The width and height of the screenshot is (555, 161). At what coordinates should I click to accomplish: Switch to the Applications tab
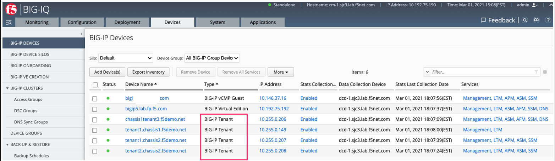pos(263,22)
